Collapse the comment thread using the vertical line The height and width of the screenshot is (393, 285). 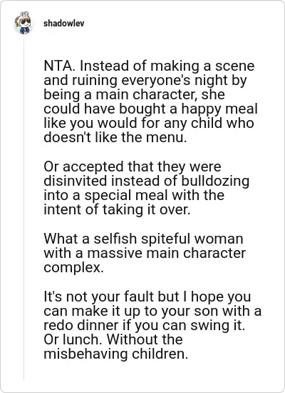[x=24, y=208]
